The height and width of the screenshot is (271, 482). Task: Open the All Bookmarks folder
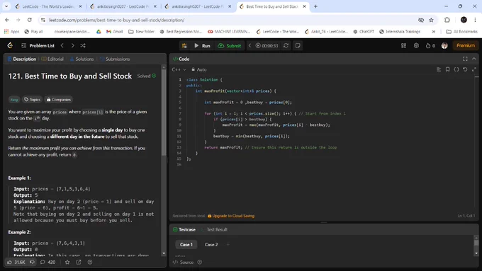click(x=461, y=32)
